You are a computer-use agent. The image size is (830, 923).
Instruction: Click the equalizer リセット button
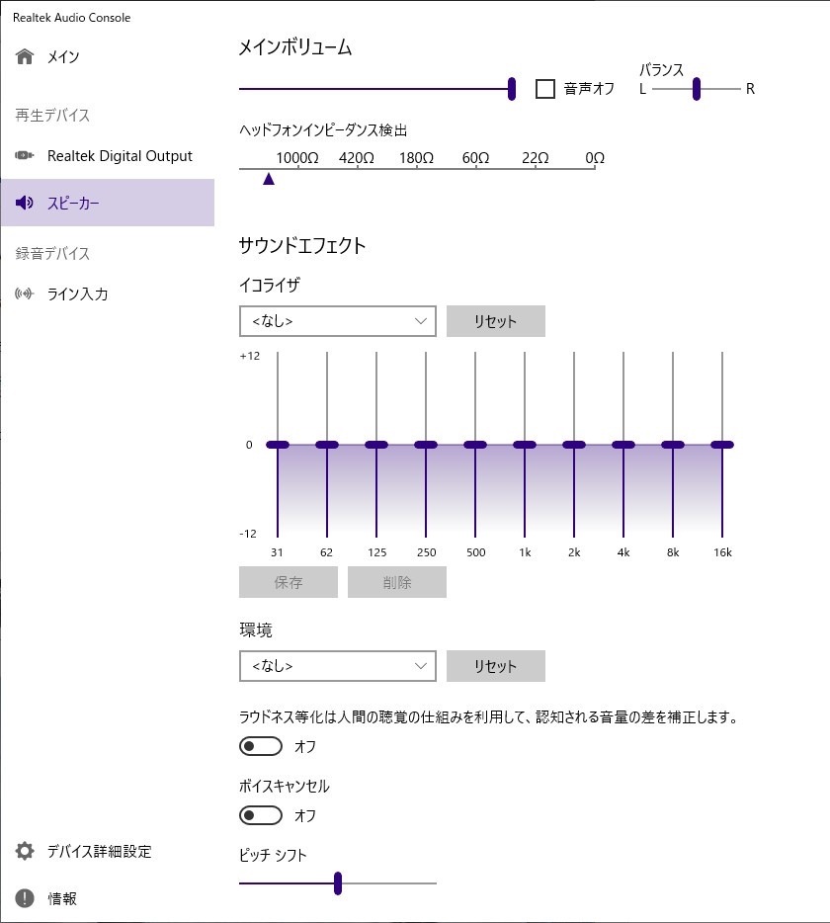[x=495, y=320]
